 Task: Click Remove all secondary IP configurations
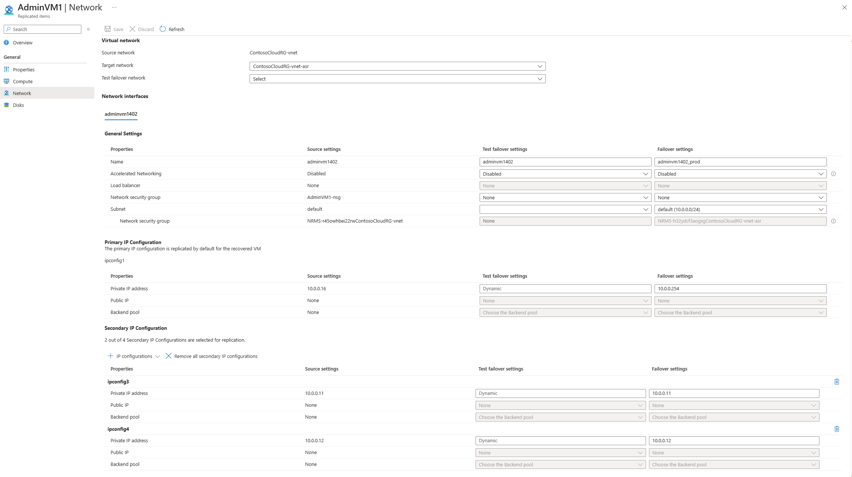tap(211, 356)
